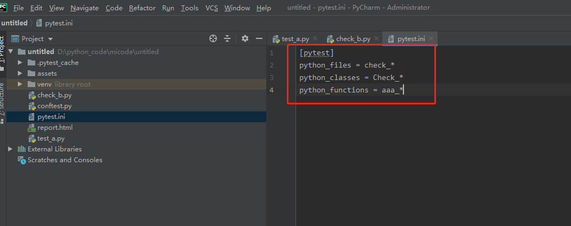Select report.html in project tree

[x=55, y=128]
